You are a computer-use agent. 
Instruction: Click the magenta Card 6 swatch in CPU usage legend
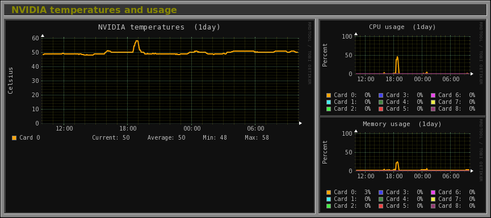pos(433,95)
